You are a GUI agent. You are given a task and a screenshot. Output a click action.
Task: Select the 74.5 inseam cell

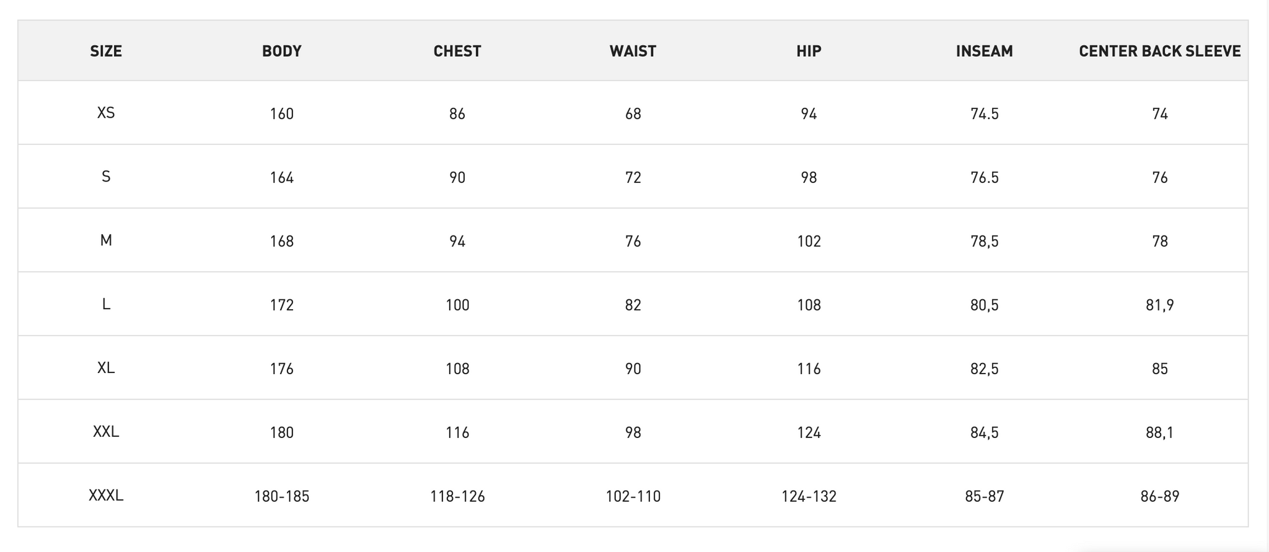coord(985,113)
